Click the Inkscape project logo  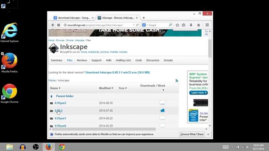coord(53,48)
